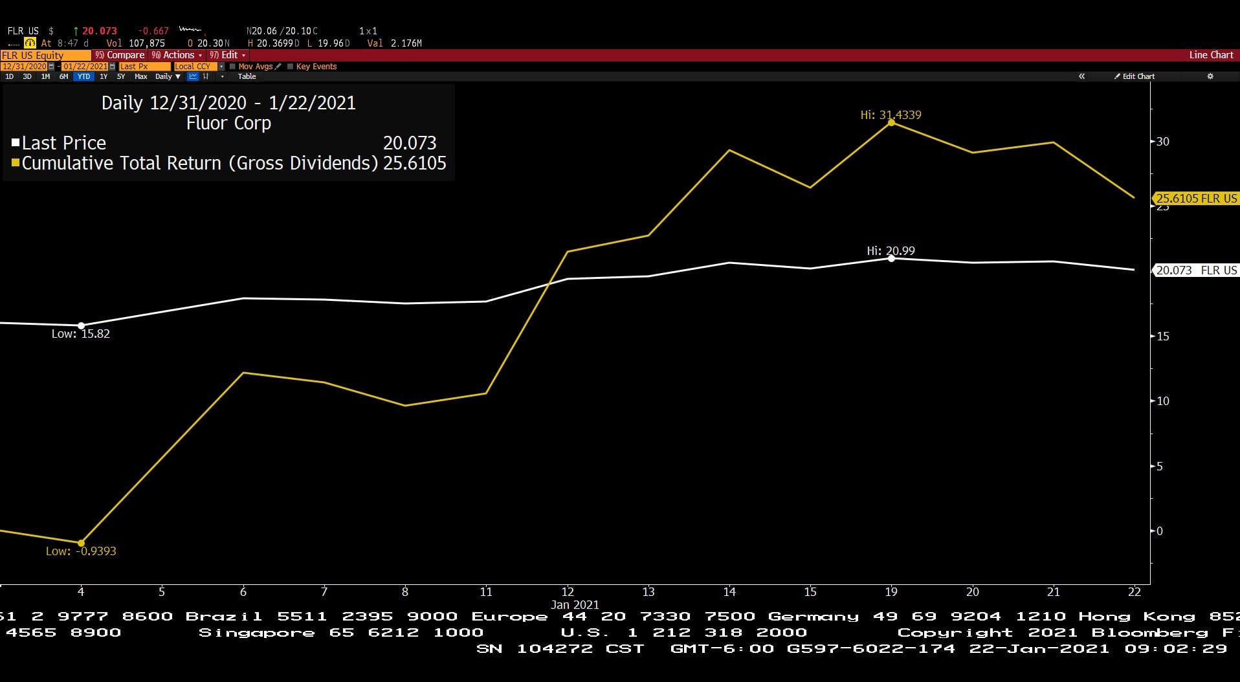Click the yellow Cumulative Total Return legend swatch
This screenshot has width=1240, height=682.
pyautogui.click(x=16, y=162)
